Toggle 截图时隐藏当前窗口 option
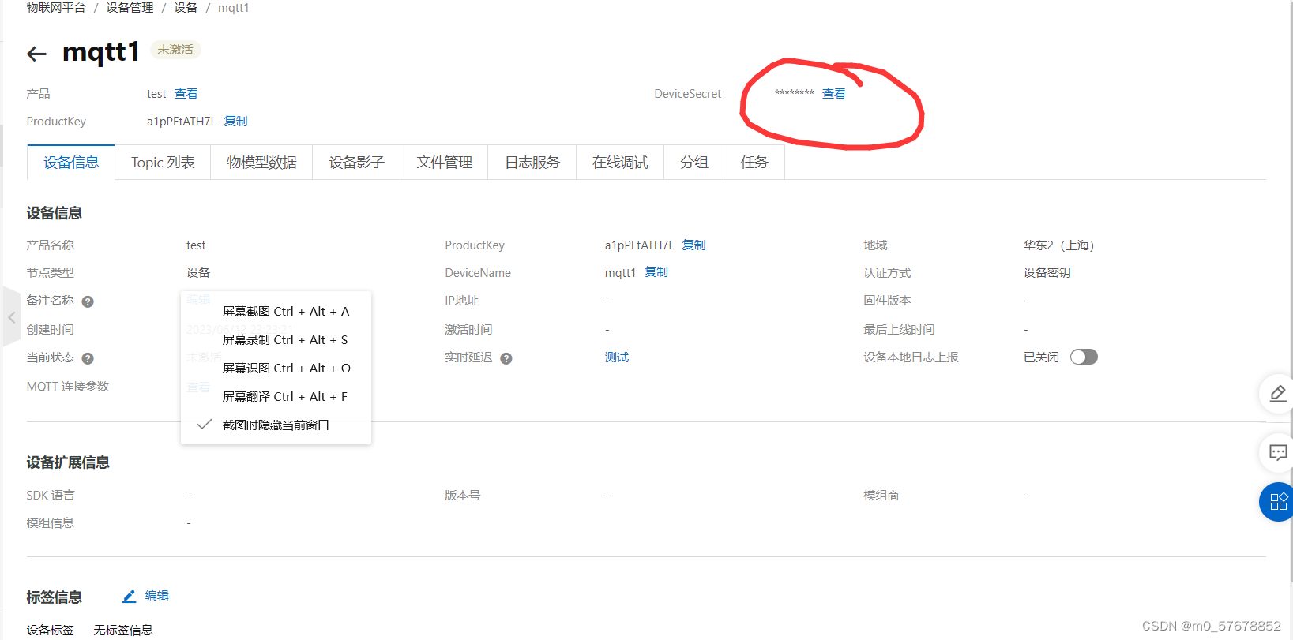Viewport: 1293px width, 640px height. click(276, 425)
